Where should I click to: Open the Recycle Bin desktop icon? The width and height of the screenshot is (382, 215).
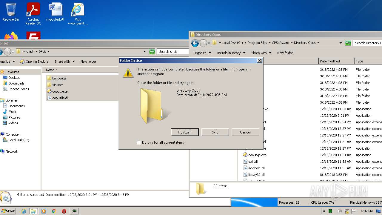[x=11, y=12]
